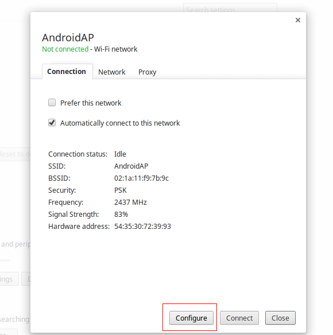Image resolution: width=333 pixels, height=335 pixels.
Task: Click the Configure button
Action: (x=191, y=318)
